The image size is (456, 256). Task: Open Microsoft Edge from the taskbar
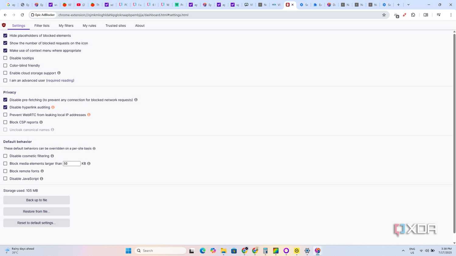point(202,251)
